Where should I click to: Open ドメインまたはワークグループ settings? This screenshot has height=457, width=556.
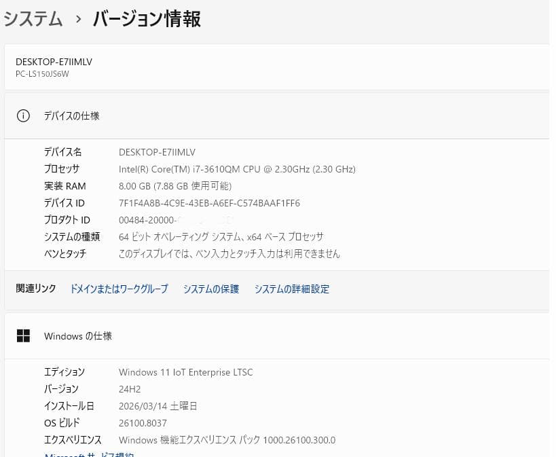click(119, 289)
